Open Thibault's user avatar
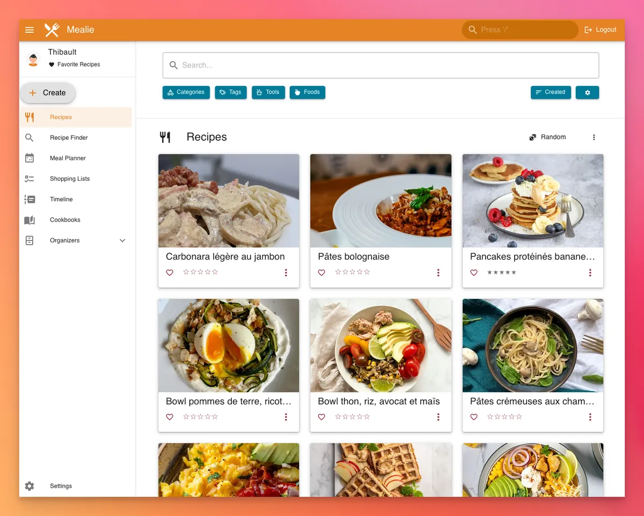This screenshot has width=644, height=516. click(33, 60)
